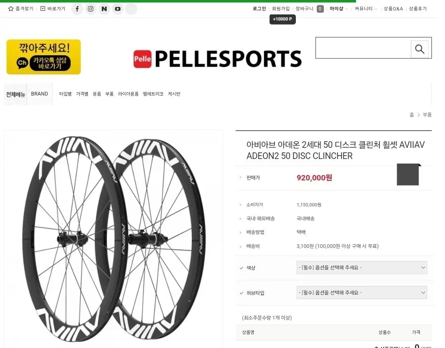Click the Naver blog icon
This screenshot has height=348, width=445.
point(104,9)
